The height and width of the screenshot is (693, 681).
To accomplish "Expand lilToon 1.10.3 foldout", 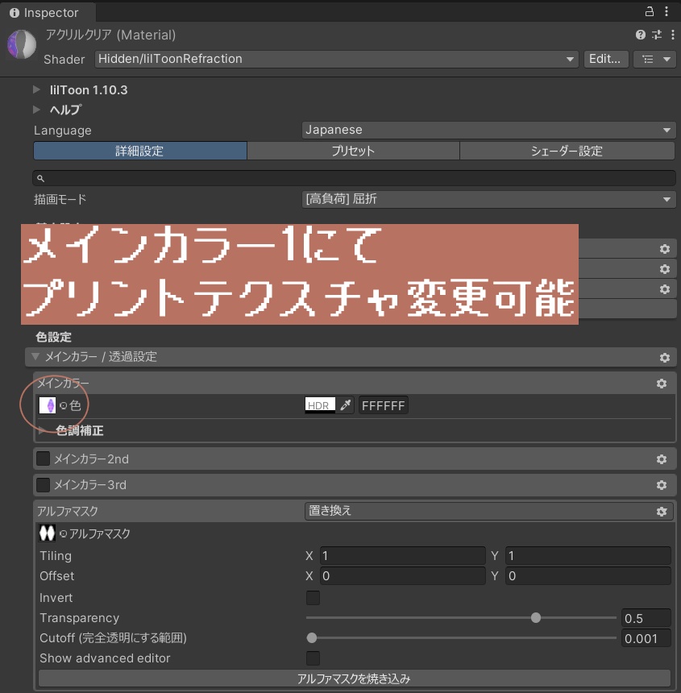I will pyautogui.click(x=37, y=89).
